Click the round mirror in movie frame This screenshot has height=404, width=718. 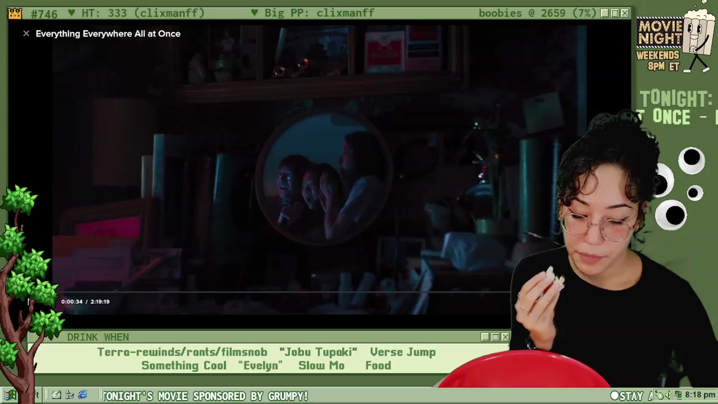click(x=324, y=178)
